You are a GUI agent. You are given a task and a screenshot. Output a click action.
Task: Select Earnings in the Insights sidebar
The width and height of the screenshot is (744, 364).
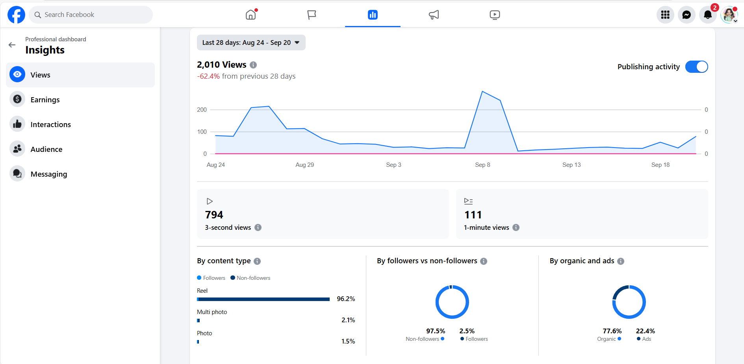coord(45,100)
